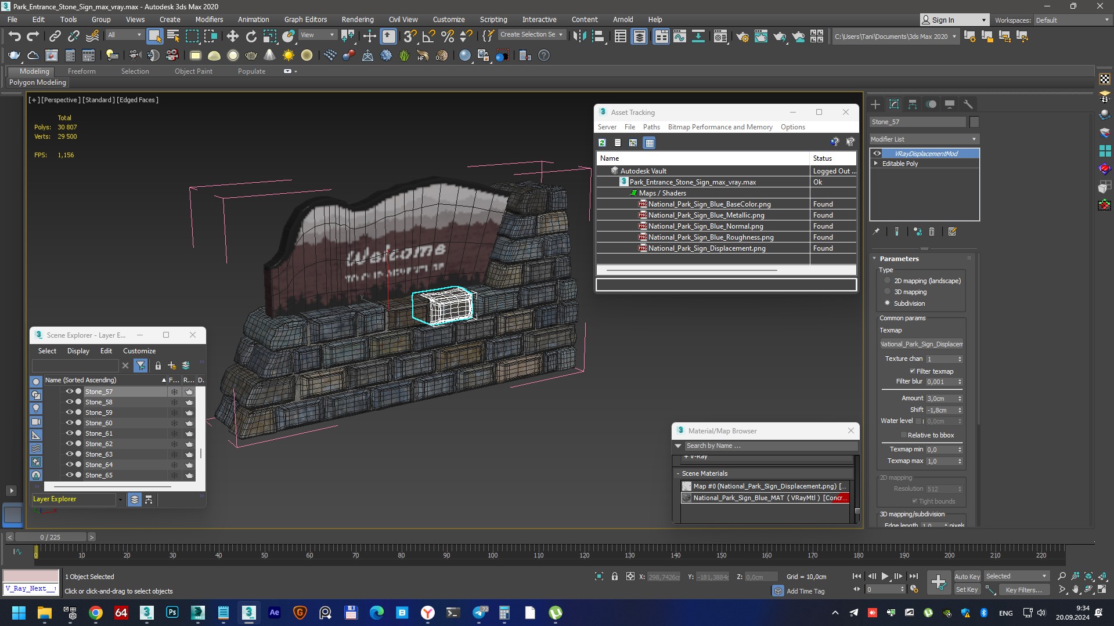Refresh the Asset Tracking list

point(603,143)
